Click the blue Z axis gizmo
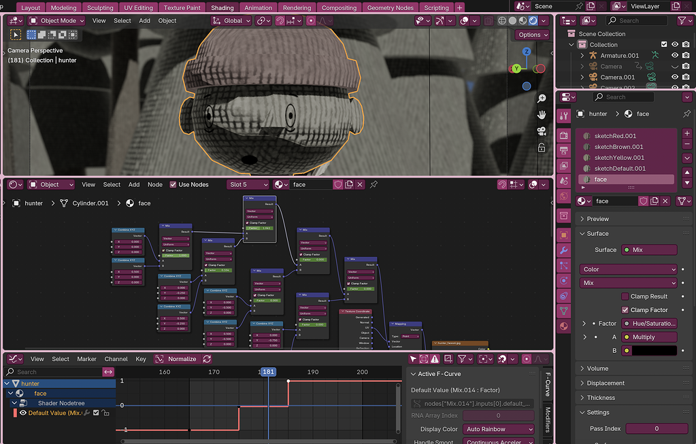696x444 pixels. point(527,52)
